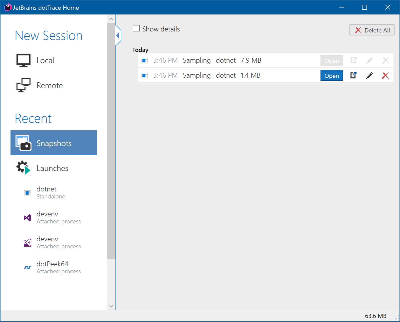Open the 7.9 MB dotnet snapshot
The width and height of the screenshot is (400, 322).
click(x=331, y=60)
